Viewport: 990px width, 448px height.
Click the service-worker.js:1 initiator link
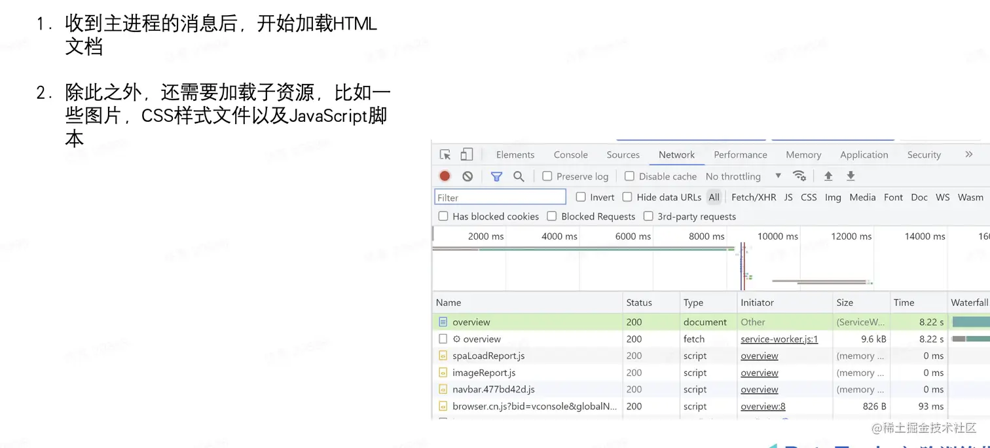click(x=779, y=339)
